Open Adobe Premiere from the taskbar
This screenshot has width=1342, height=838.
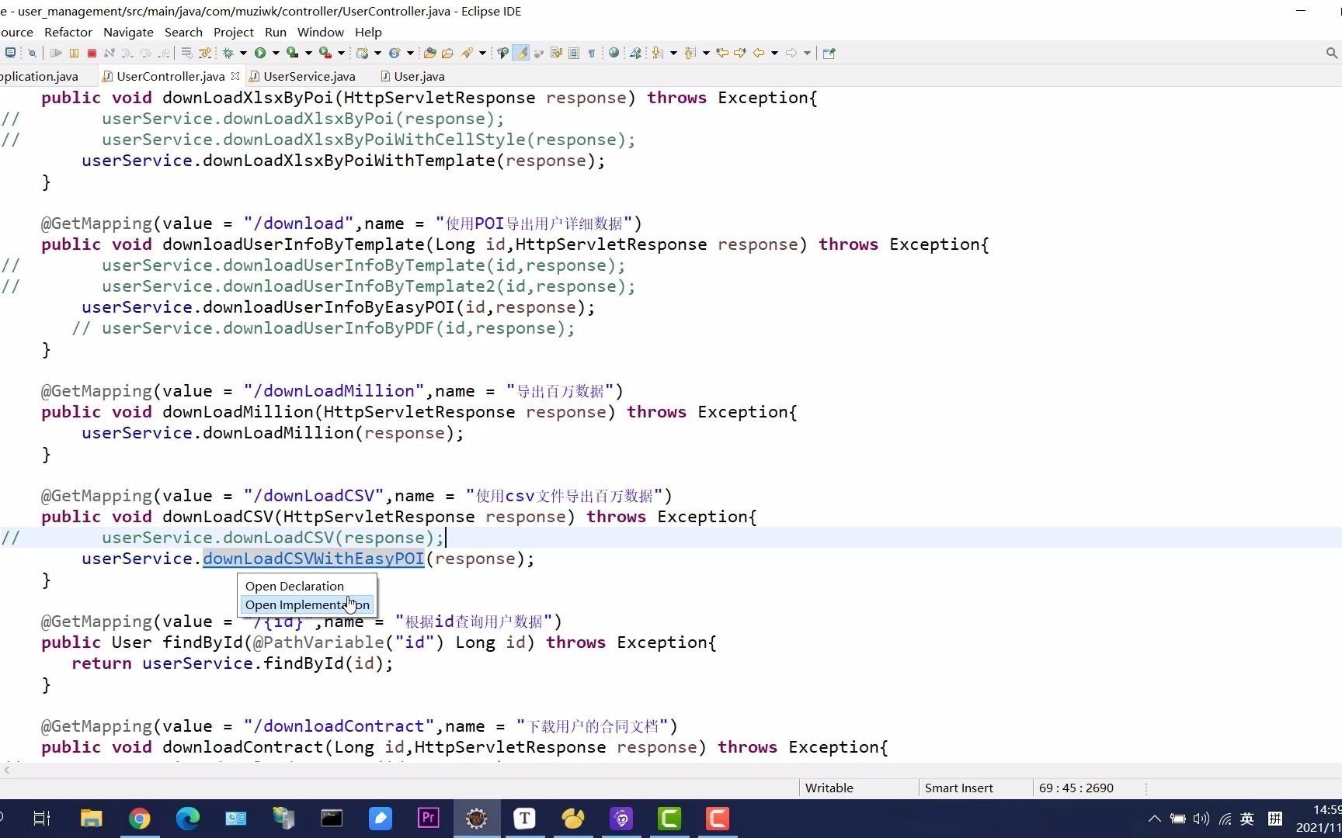pyautogui.click(x=428, y=819)
